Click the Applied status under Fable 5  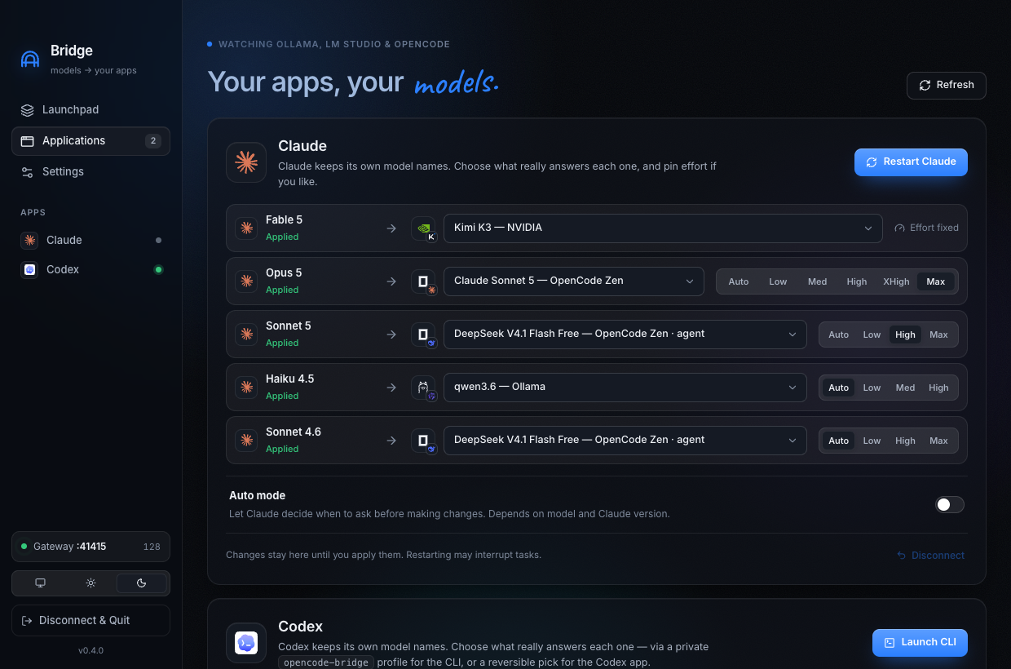(x=282, y=237)
